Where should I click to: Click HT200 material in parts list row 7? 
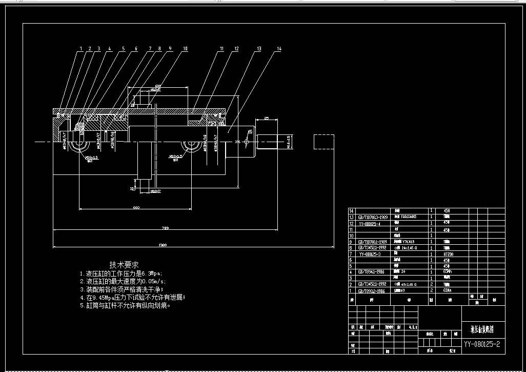pyautogui.click(x=449, y=254)
